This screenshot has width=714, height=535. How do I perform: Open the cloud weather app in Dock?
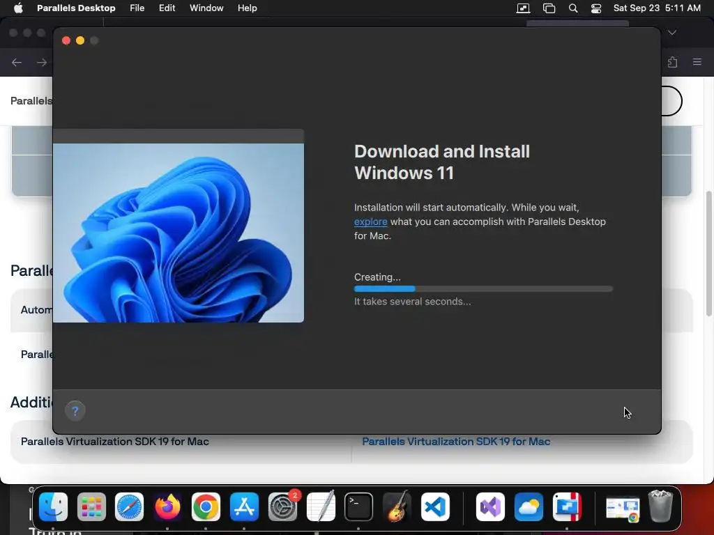(x=529, y=507)
